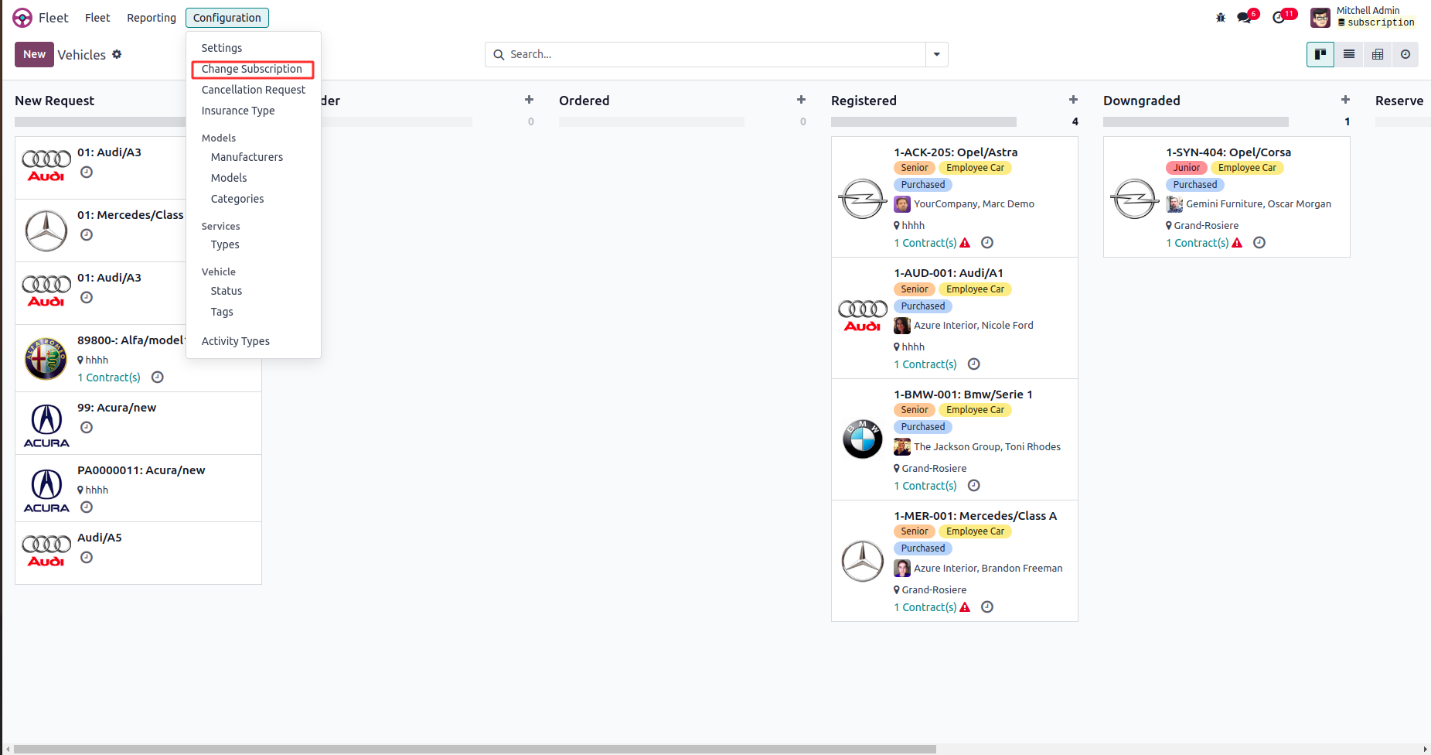Screen dimensions: 1431x755
Task: Click the horizontal scrollbar at bottom
Action: coord(475,749)
